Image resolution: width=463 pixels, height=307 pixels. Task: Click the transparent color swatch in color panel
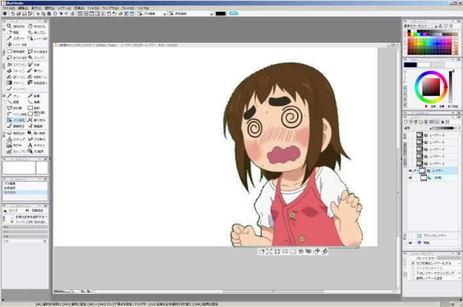(x=437, y=65)
